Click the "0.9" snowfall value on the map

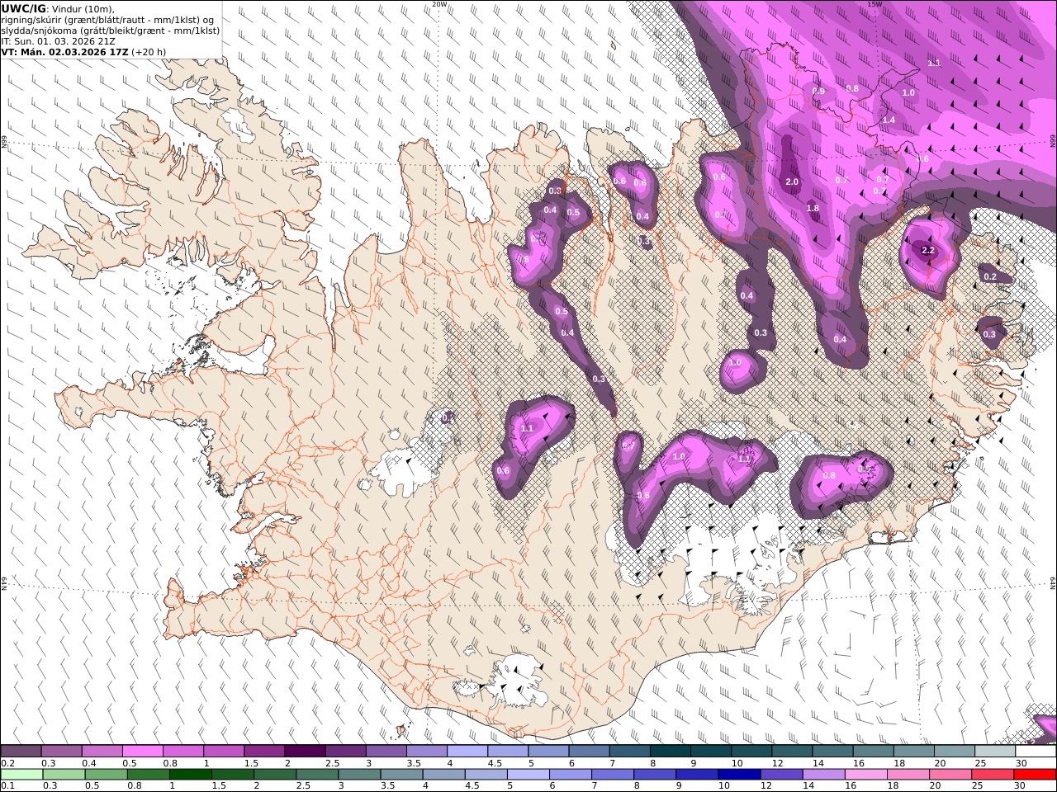[x=818, y=92]
